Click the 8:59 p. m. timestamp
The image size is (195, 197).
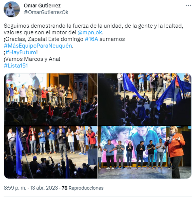tap(15, 188)
